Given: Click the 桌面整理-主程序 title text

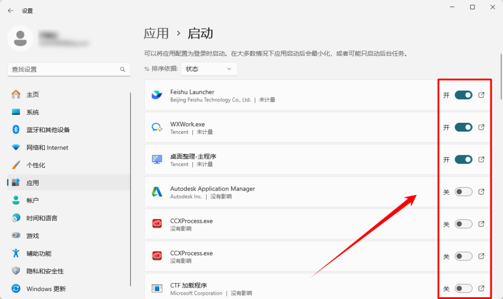Looking at the screenshot, I should tap(193, 156).
